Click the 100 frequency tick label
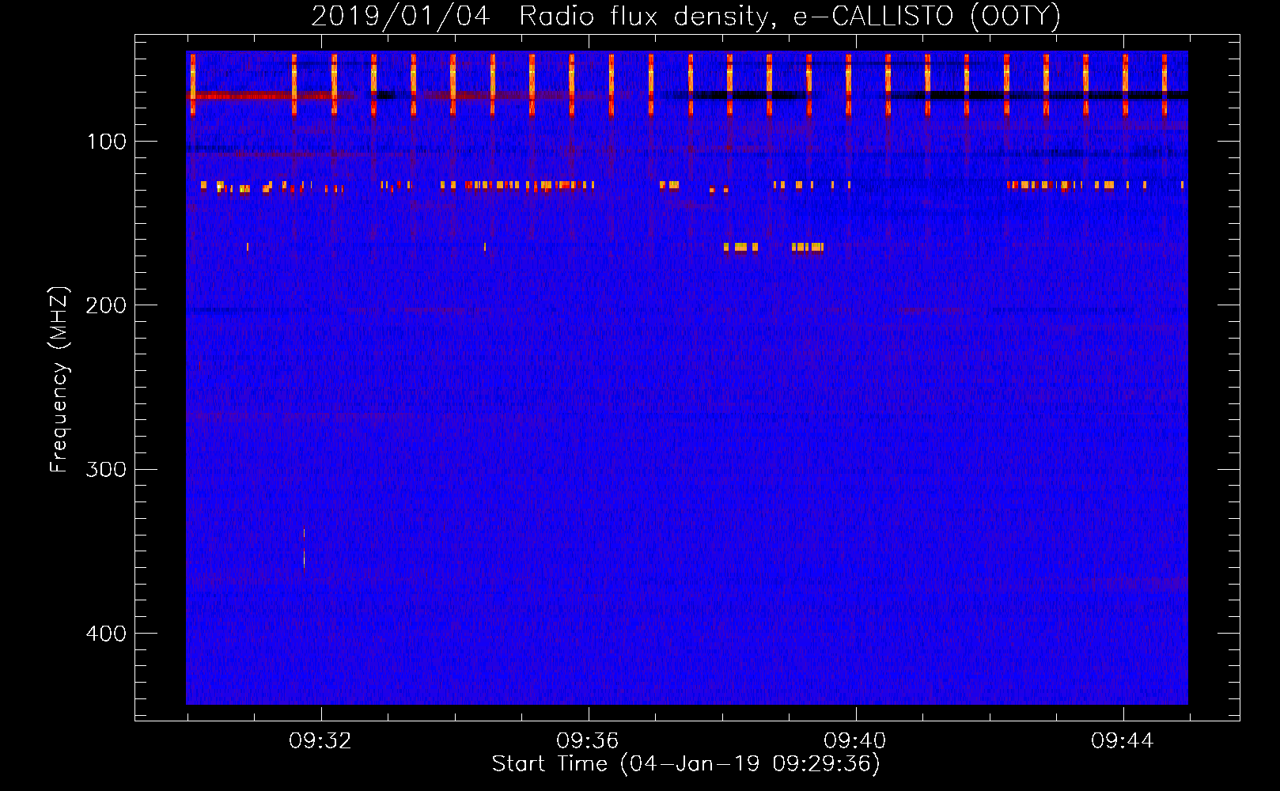Viewport: 1280px width, 791px height. (107, 142)
